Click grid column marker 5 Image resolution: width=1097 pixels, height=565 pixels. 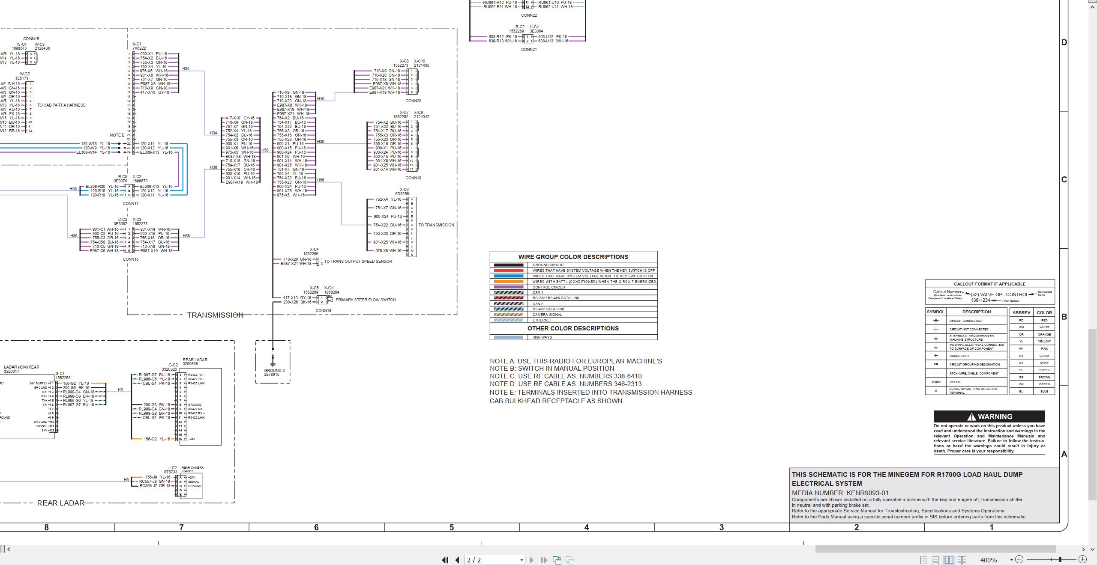coord(451,527)
